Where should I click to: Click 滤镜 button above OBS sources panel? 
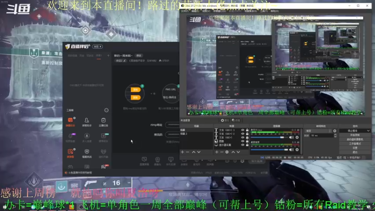click(x=236, y=121)
